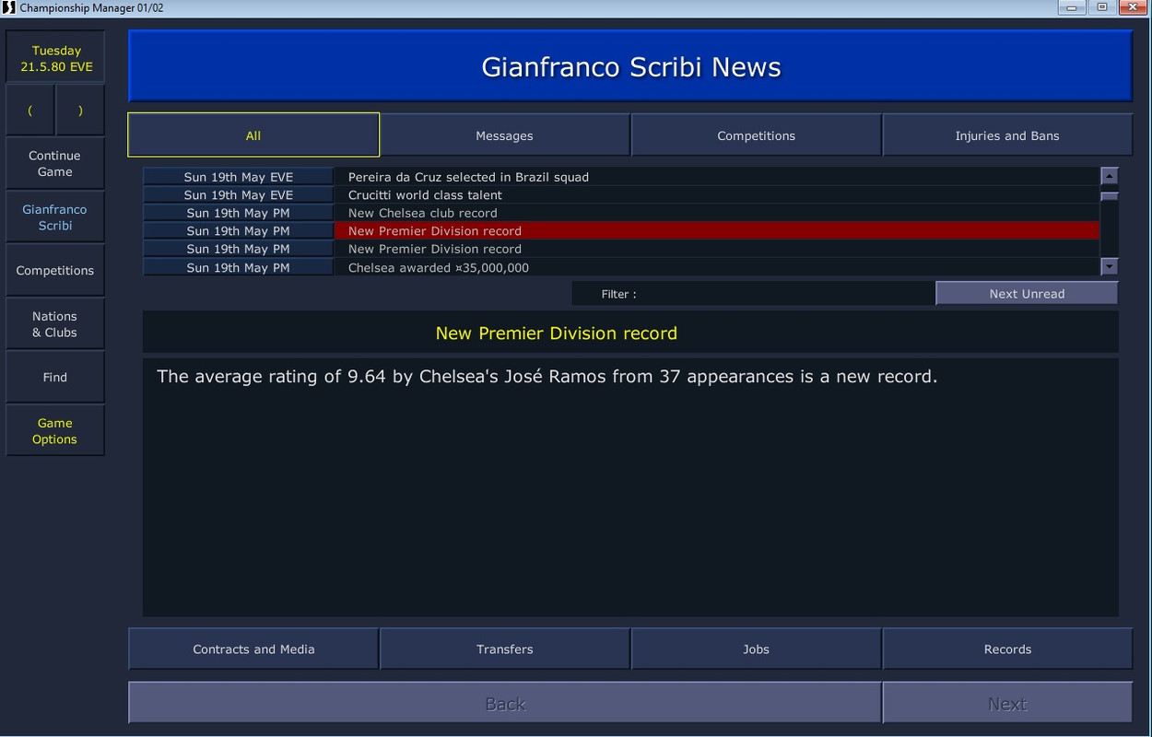1152x737 pixels.
Task: Select the All news tab
Action: (253, 135)
